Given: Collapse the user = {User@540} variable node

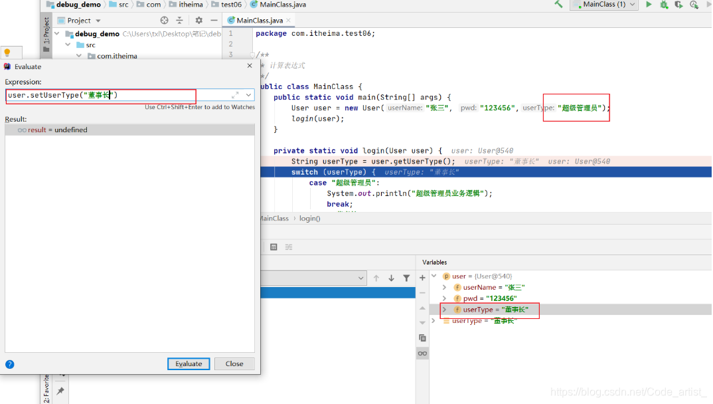Looking at the screenshot, I should 434,276.
